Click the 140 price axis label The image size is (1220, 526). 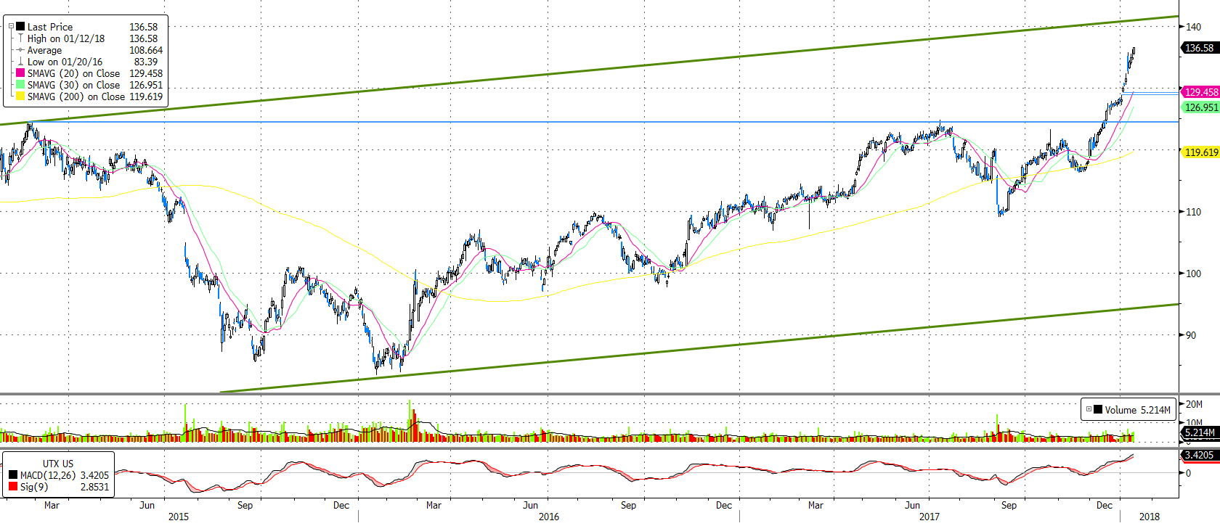(x=1194, y=27)
